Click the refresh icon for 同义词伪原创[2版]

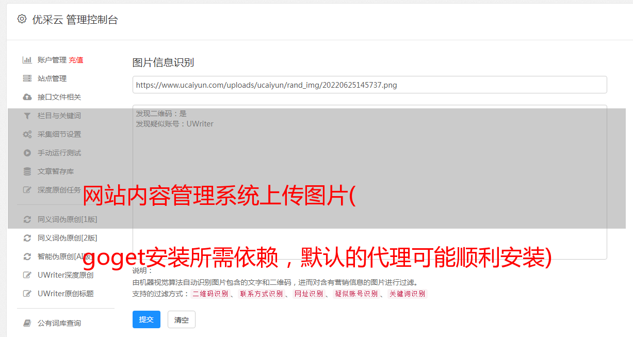coord(27,238)
